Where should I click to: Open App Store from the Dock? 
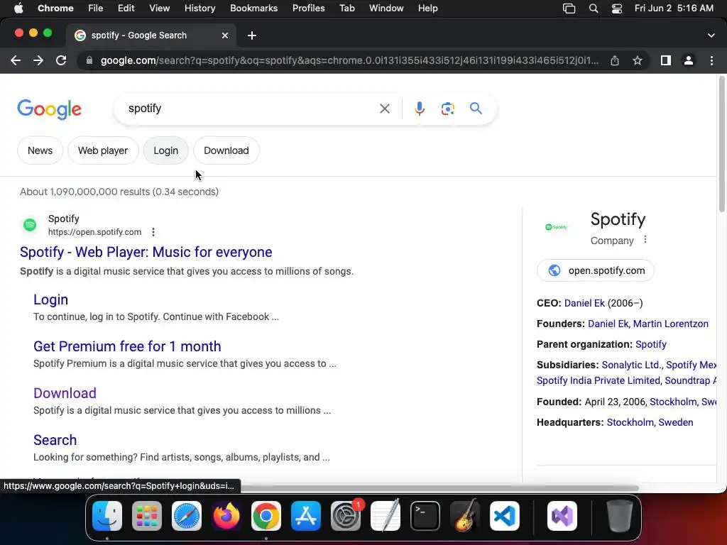305,516
